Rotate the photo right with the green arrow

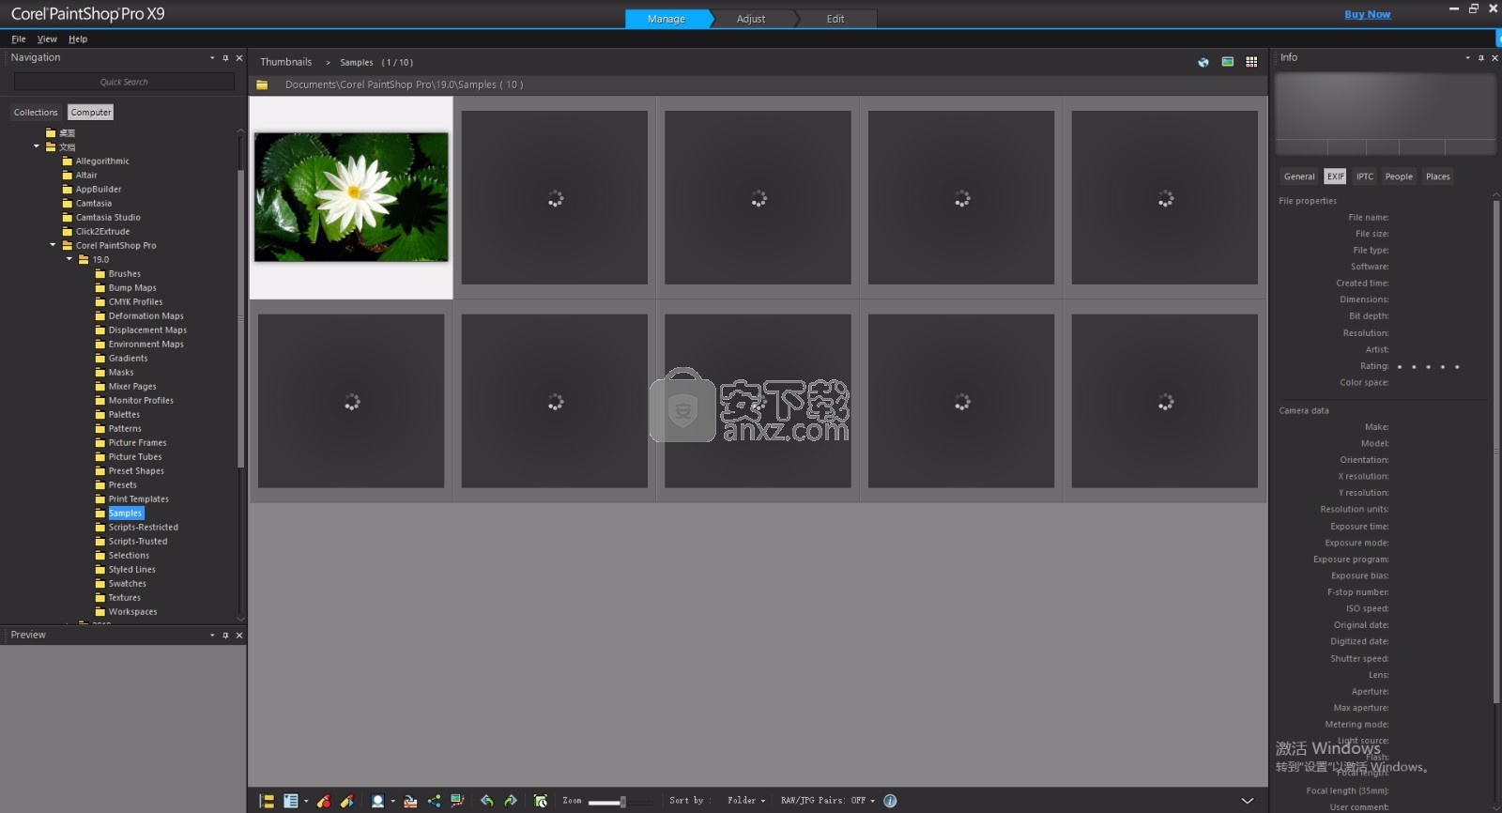(511, 801)
